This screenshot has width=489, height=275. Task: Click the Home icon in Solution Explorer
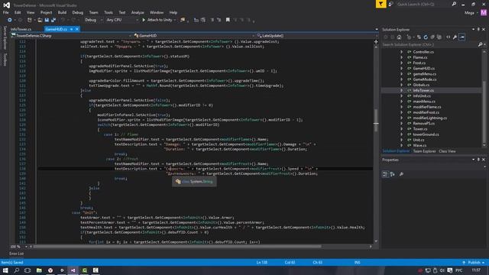[399, 37]
